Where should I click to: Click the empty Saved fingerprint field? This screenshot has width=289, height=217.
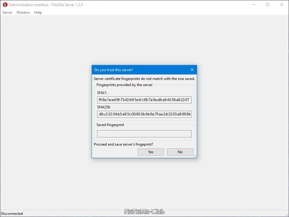click(x=144, y=134)
